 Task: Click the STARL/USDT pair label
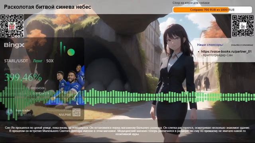click(x=16, y=61)
